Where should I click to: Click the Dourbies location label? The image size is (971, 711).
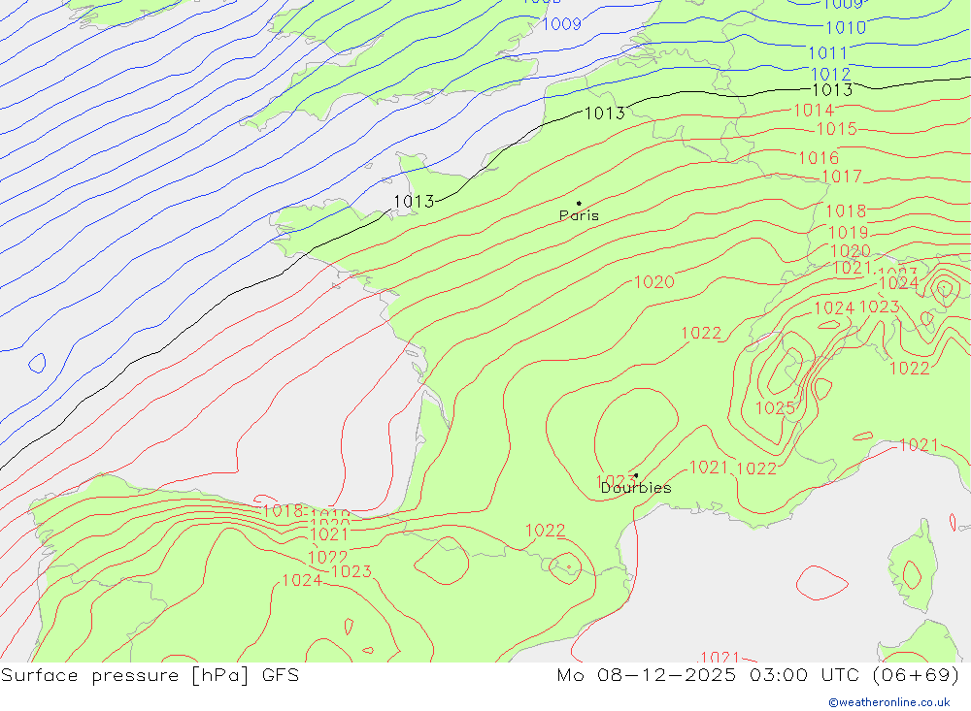pos(636,488)
